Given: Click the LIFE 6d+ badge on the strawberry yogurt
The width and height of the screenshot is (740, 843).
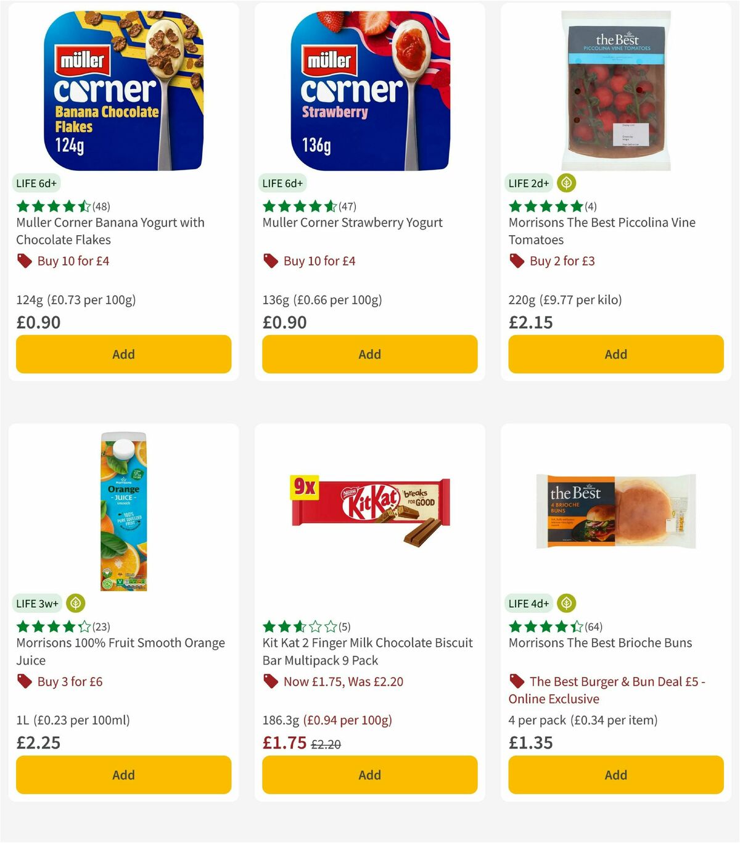Looking at the screenshot, I should coord(282,183).
